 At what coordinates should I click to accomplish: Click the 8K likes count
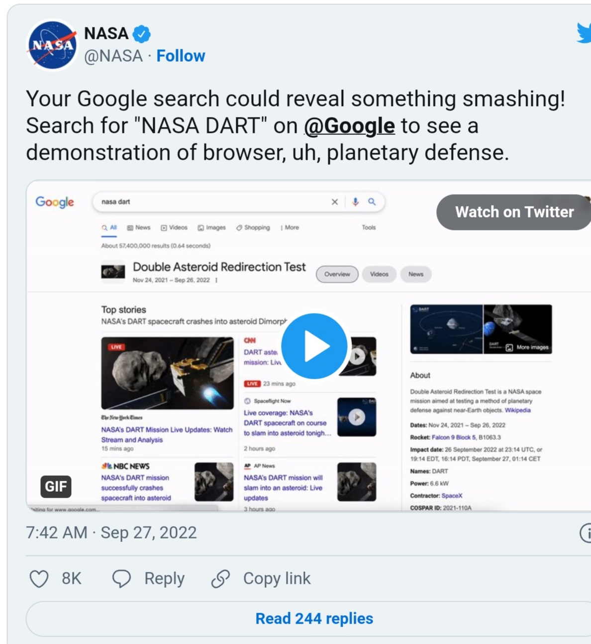click(x=71, y=578)
